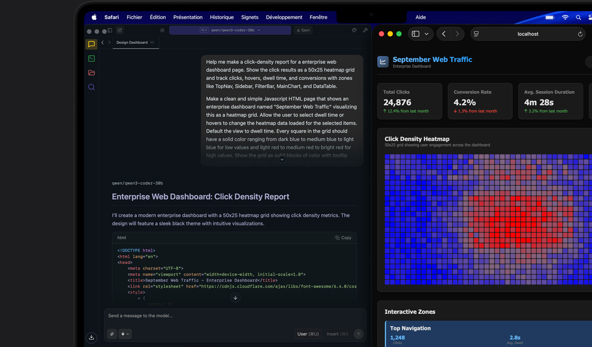This screenshot has width=592, height=347.
Task: Copy the html code block
Action: [x=343, y=238]
